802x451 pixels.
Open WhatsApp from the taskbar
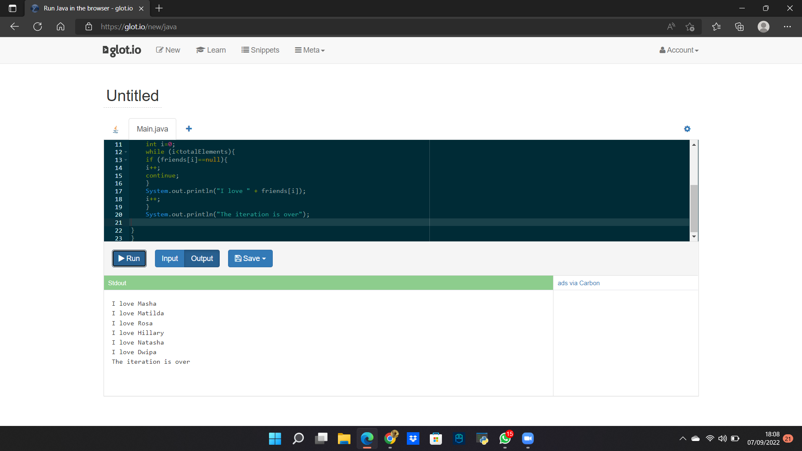point(505,439)
